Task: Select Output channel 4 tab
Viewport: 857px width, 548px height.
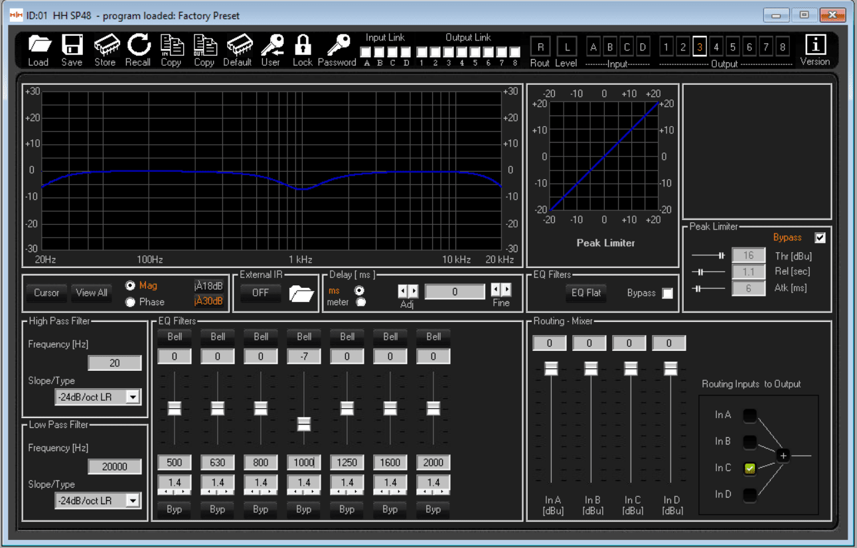Action: (716, 47)
